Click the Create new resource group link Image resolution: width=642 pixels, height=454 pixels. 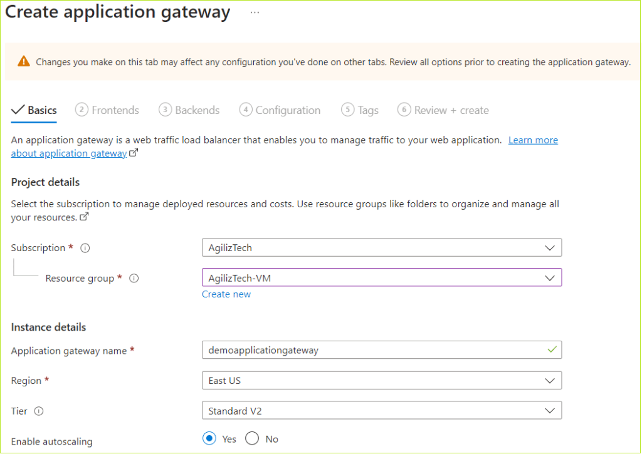(x=226, y=294)
